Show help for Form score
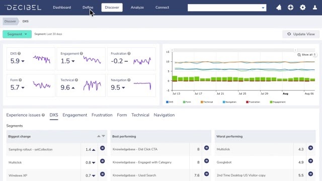 [x=20, y=80]
